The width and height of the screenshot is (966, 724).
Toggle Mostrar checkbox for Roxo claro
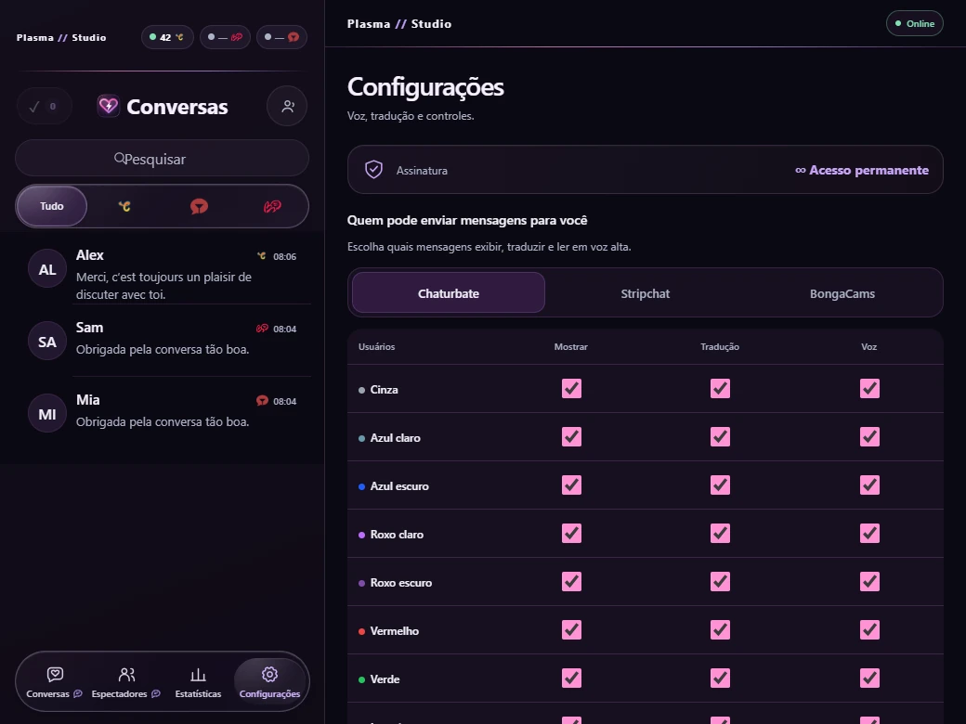pyautogui.click(x=572, y=533)
